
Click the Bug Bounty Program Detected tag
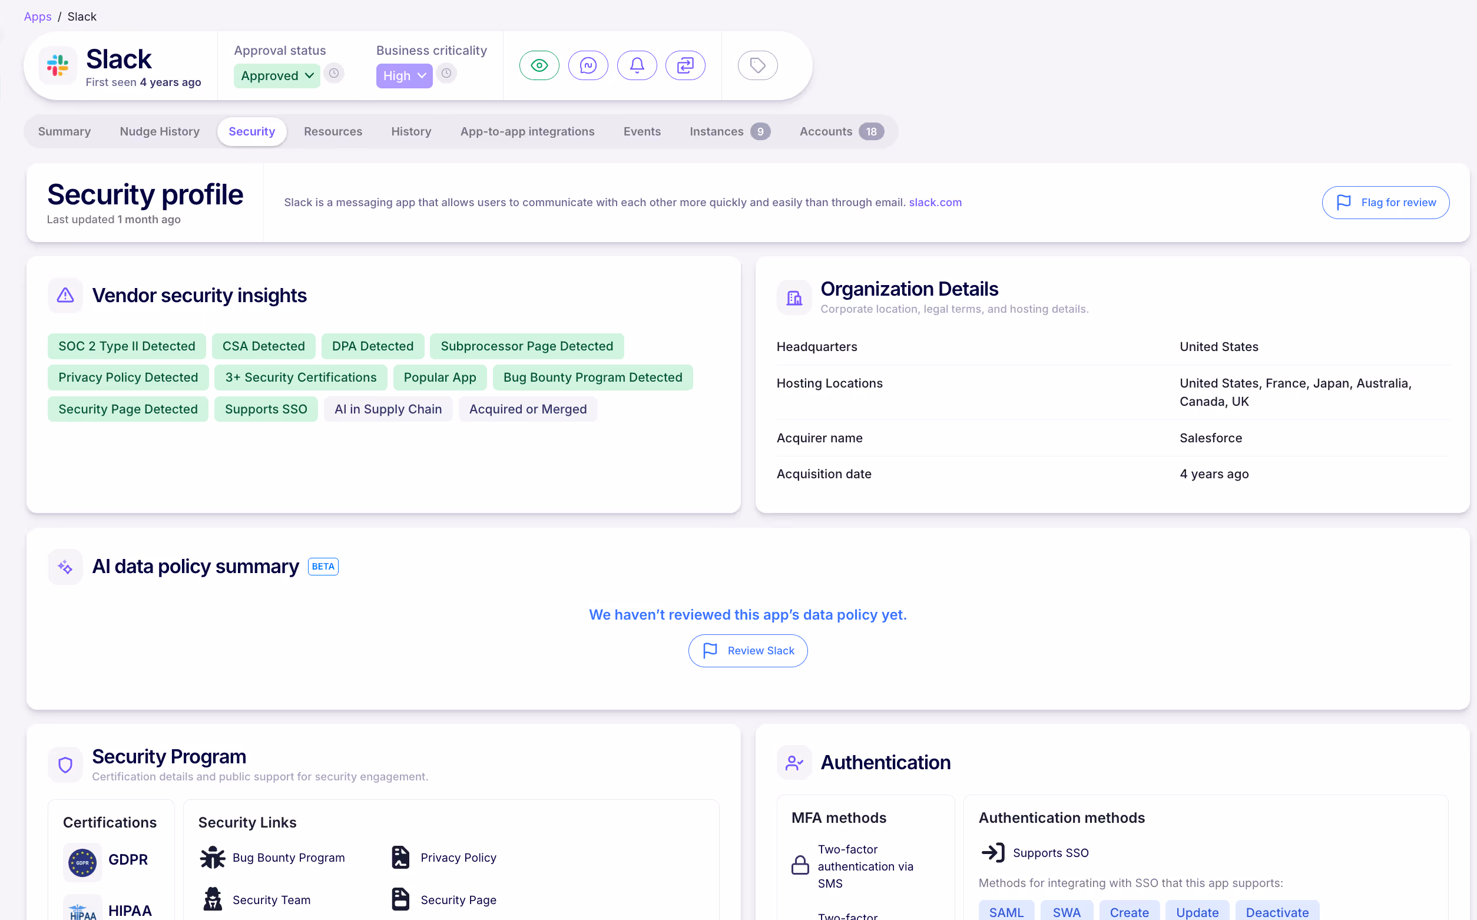point(592,378)
